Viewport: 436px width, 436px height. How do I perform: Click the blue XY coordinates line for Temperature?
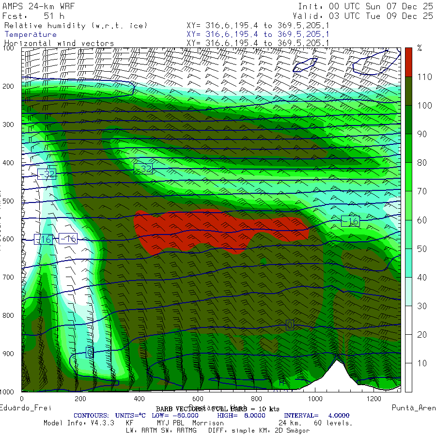[258, 34]
